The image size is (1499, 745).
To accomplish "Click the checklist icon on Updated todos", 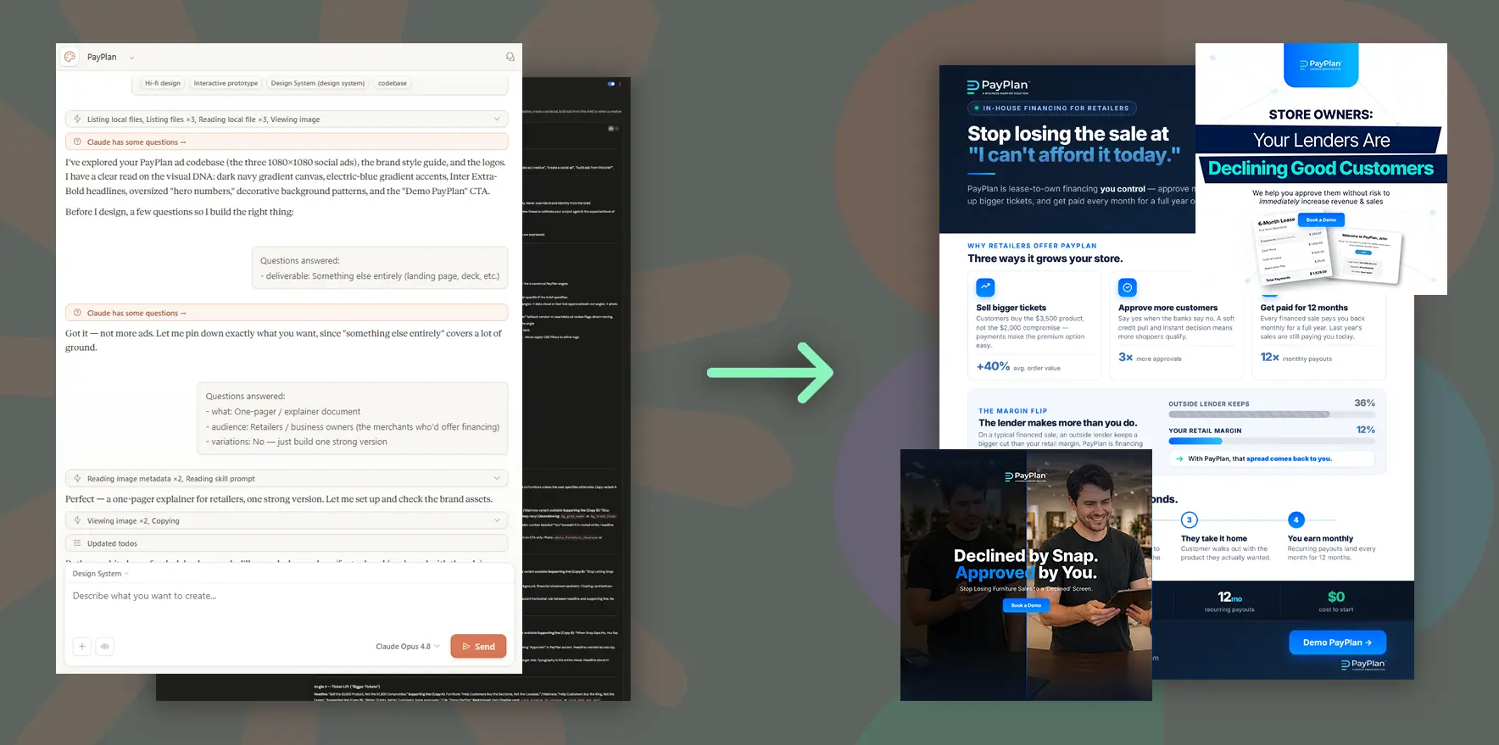I will point(77,543).
